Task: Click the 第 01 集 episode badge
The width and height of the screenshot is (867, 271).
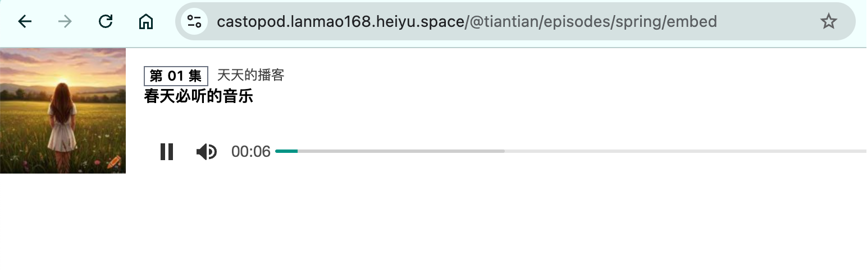Action: (176, 76)
